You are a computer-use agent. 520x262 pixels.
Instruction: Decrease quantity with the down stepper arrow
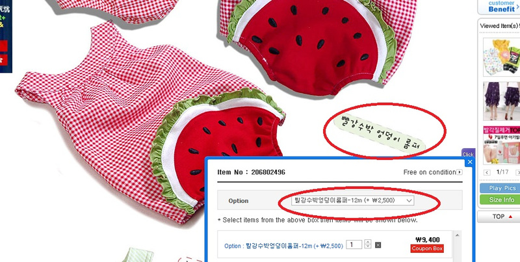(367, 246)
